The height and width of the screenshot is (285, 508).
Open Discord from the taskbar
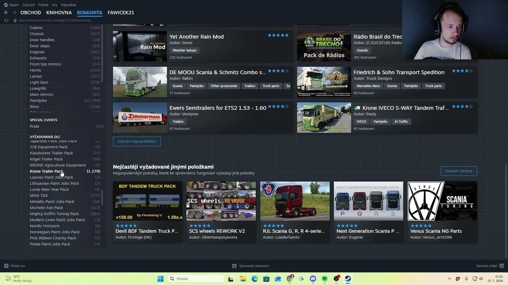pyautogui.click(x=313, y=279)
